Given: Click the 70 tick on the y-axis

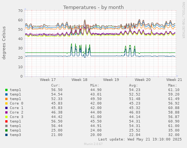Looking at the screenshot, I should (x=20, y=10).
